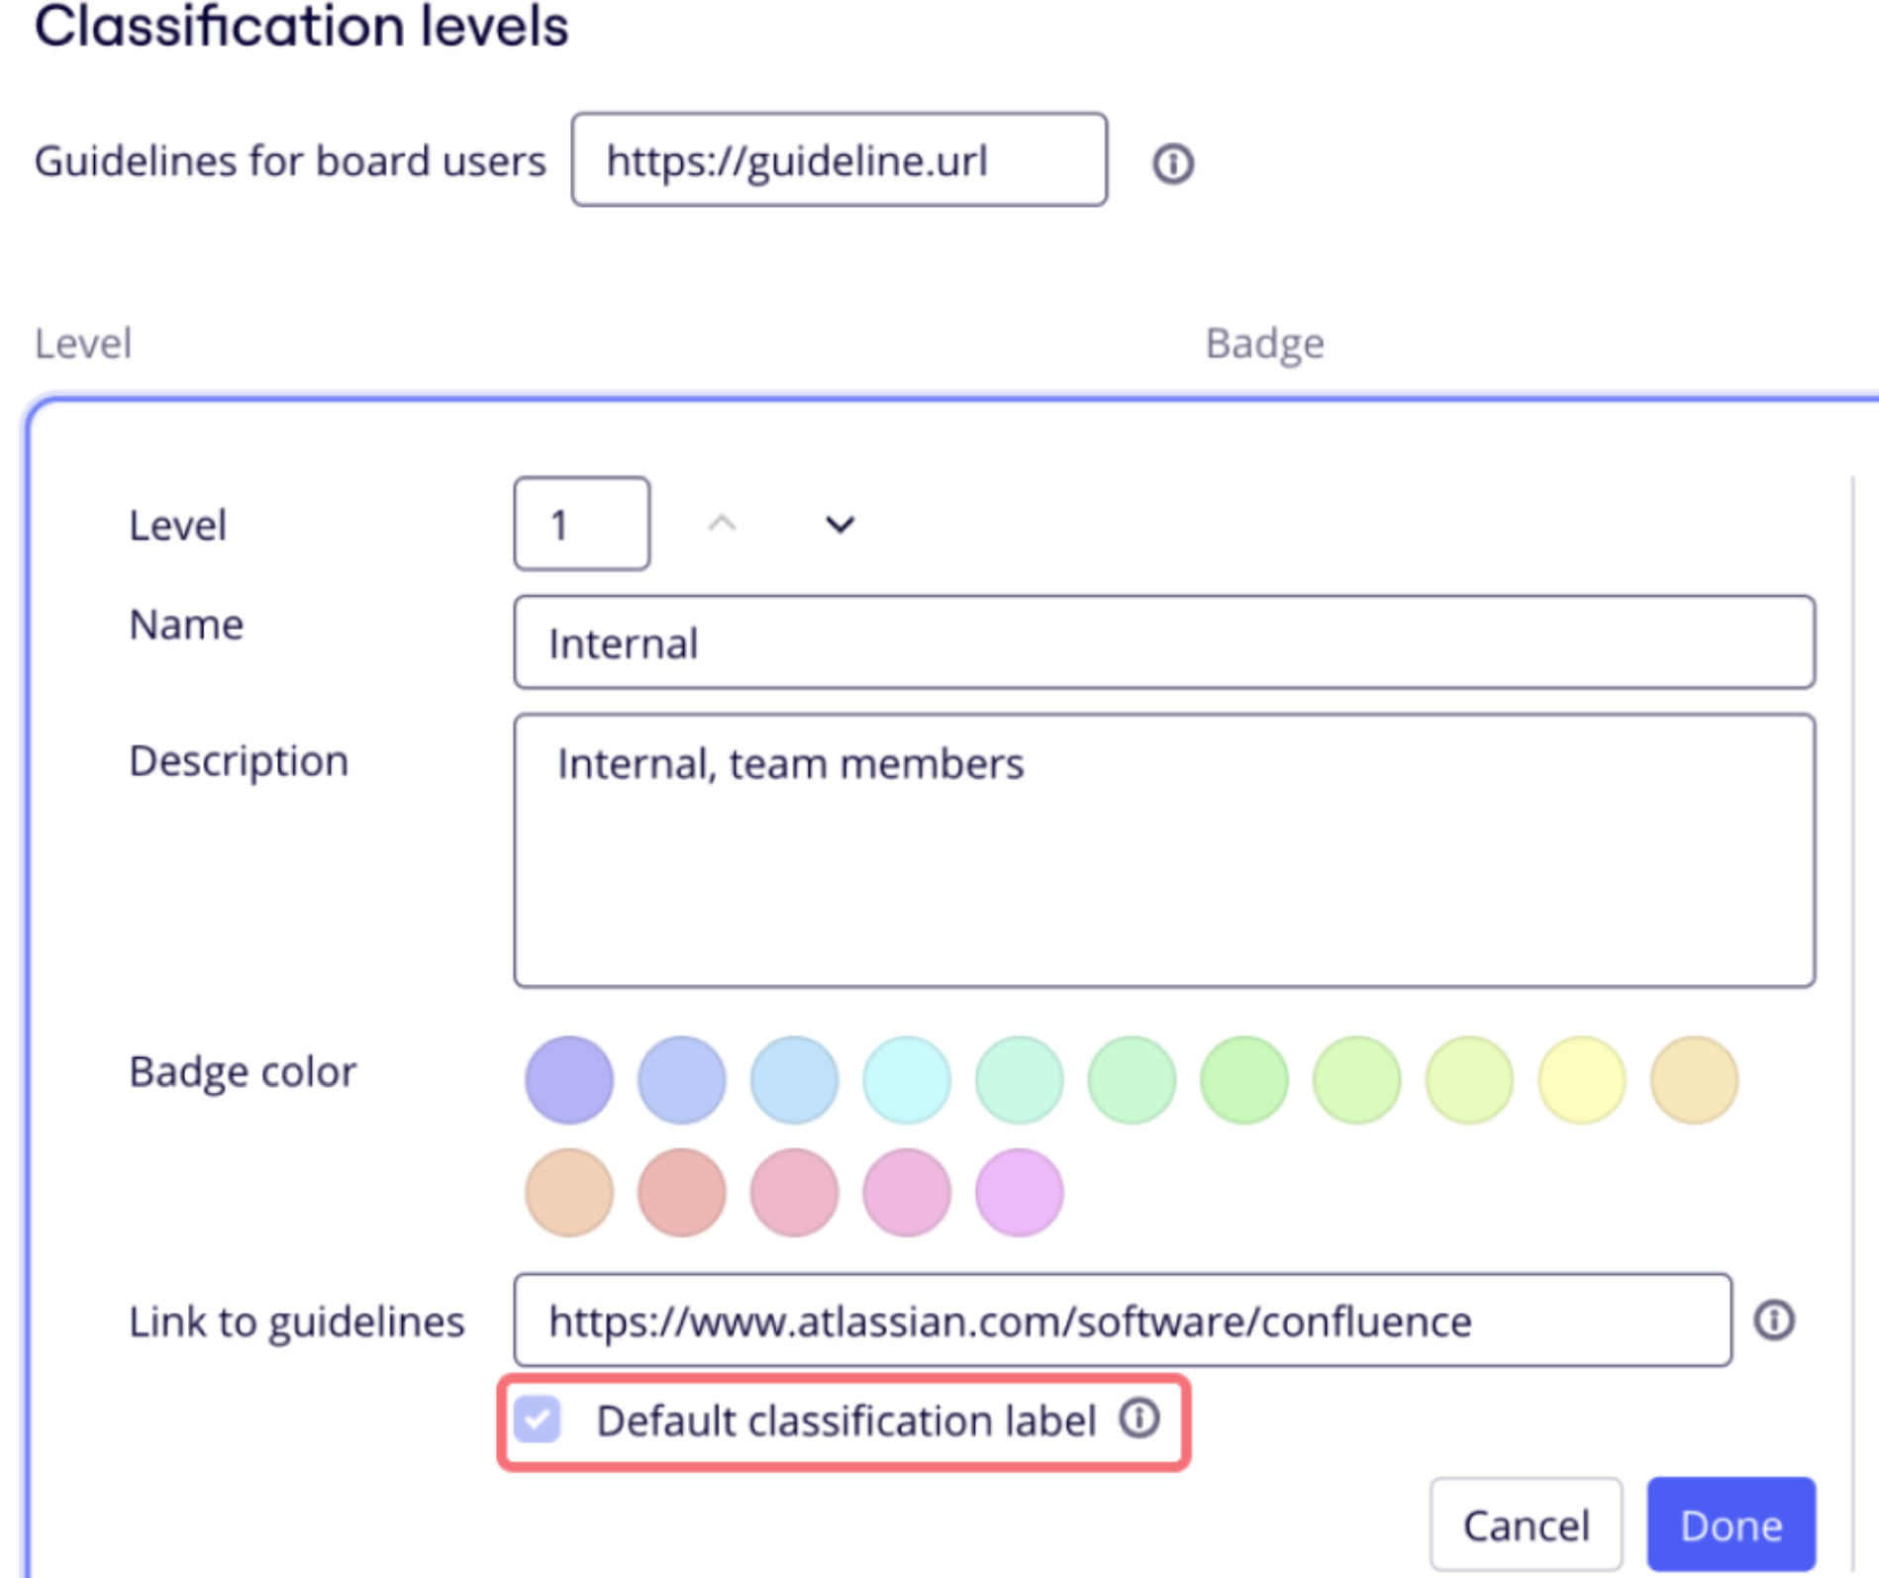The height and width of the screenshot is (1578, 1879).
Task: Click info icon beside guidelines URL field
Action: coord(1173,163)
